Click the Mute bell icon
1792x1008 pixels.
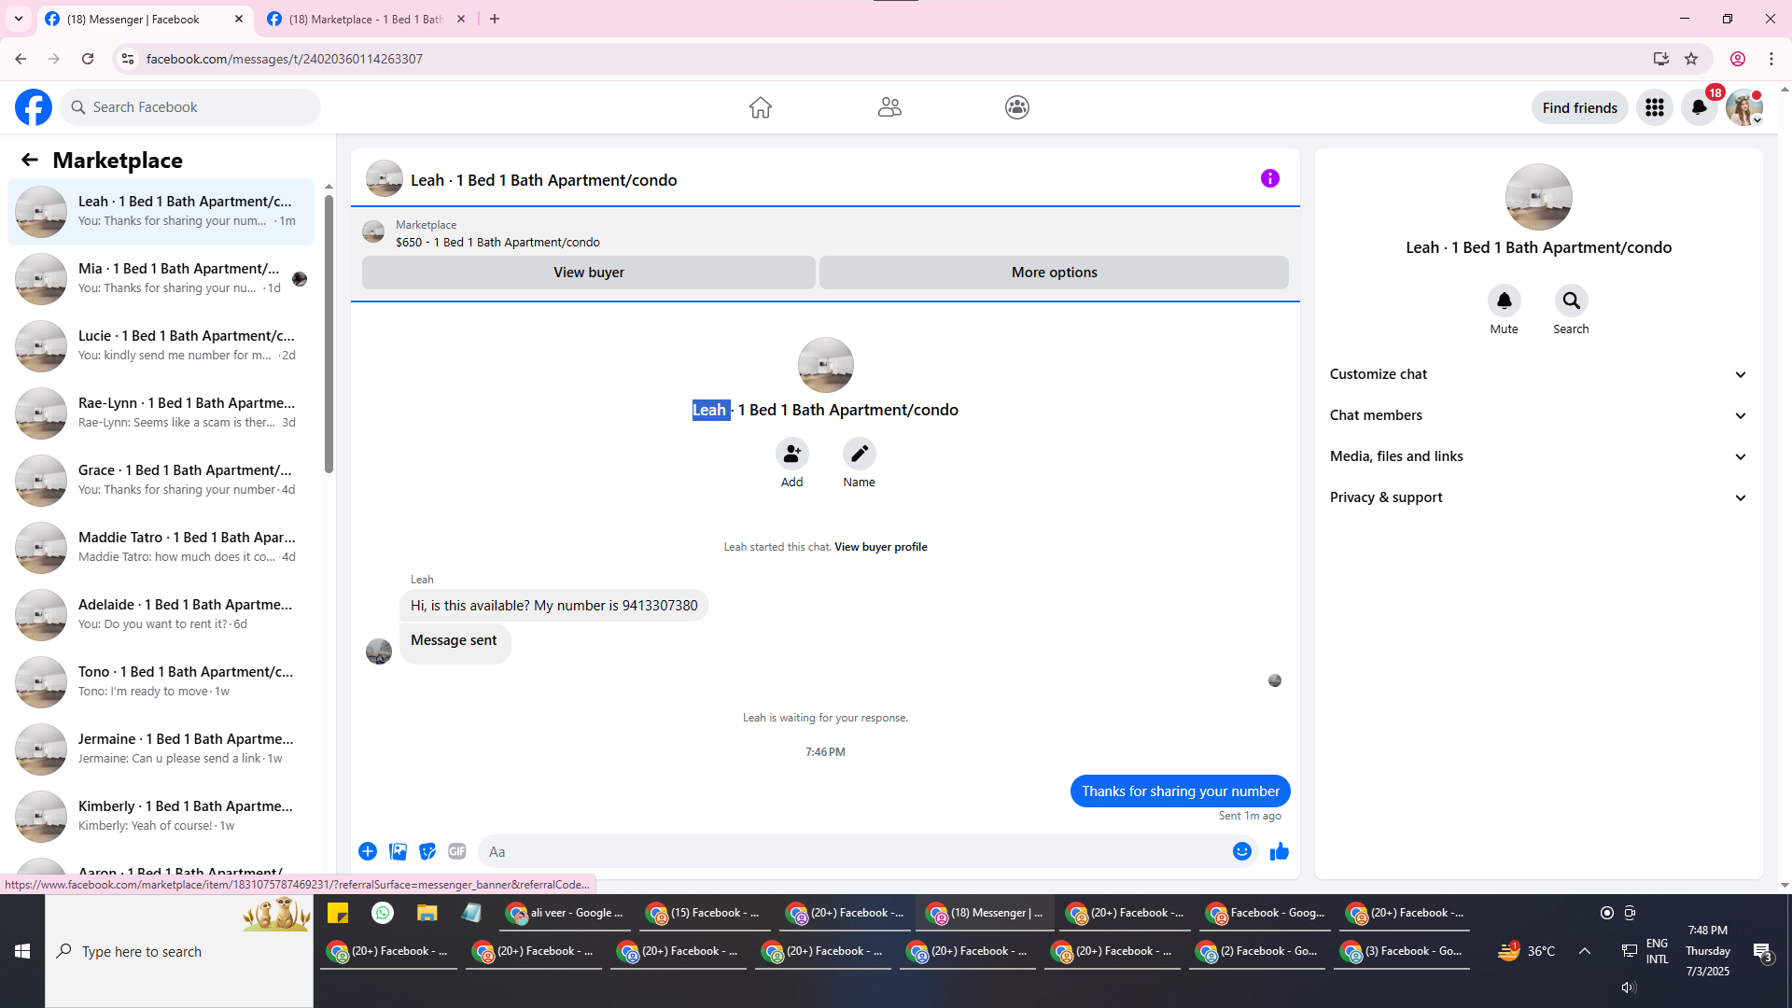click(1504, 301)
